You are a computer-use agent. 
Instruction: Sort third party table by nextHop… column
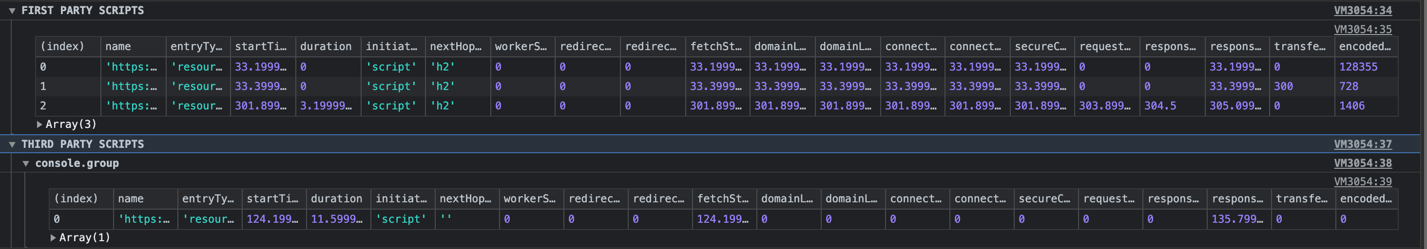click(x=467, y=198)
